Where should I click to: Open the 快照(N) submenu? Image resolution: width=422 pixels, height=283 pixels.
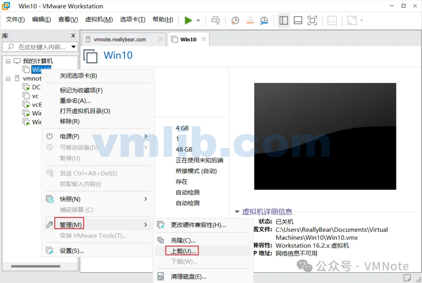[x=98, y=199]
